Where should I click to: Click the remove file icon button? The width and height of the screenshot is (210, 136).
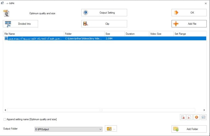tap(183, 117)
